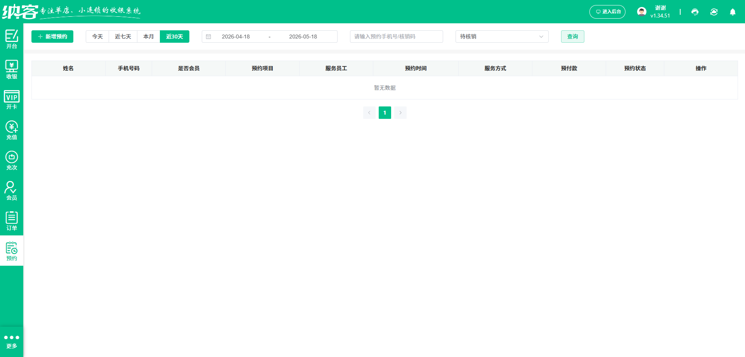Expand the 更多 more menu
745x357 pixels.
(x=12, y=341)
